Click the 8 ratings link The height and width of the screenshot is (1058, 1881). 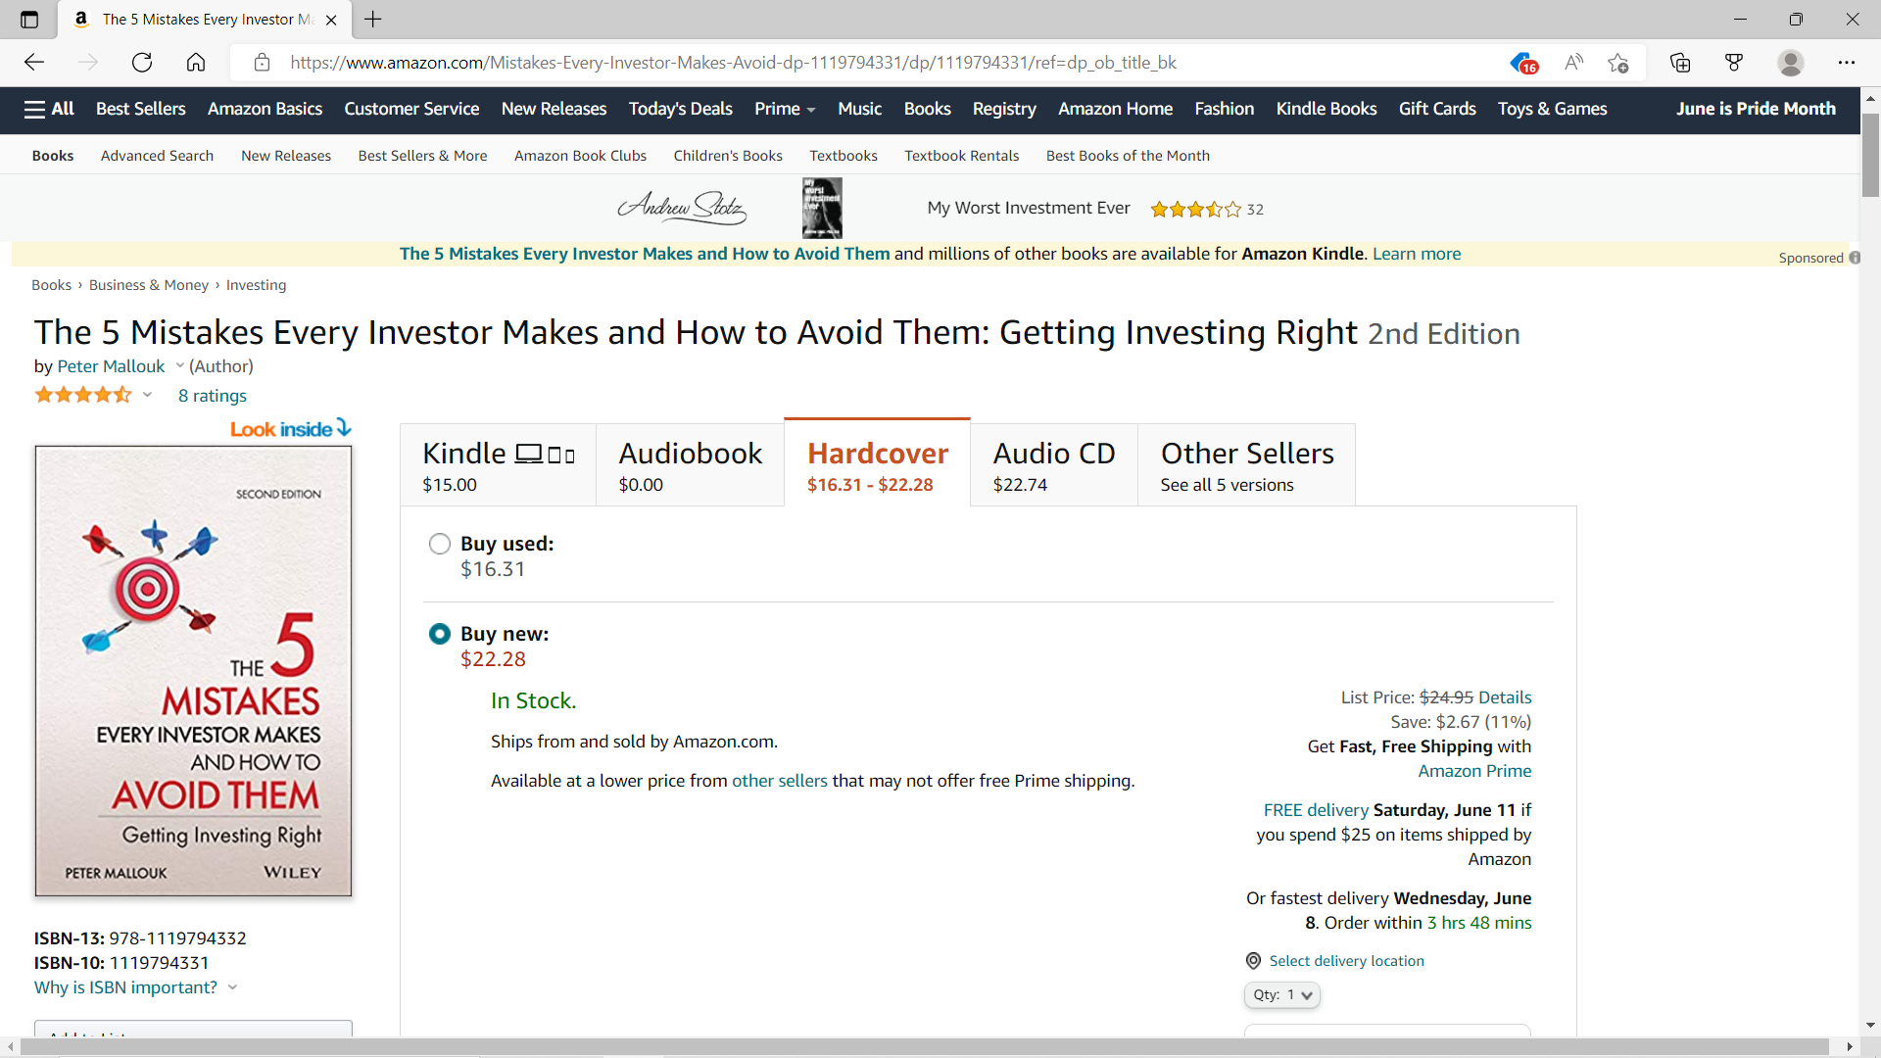tap(212, 396)
